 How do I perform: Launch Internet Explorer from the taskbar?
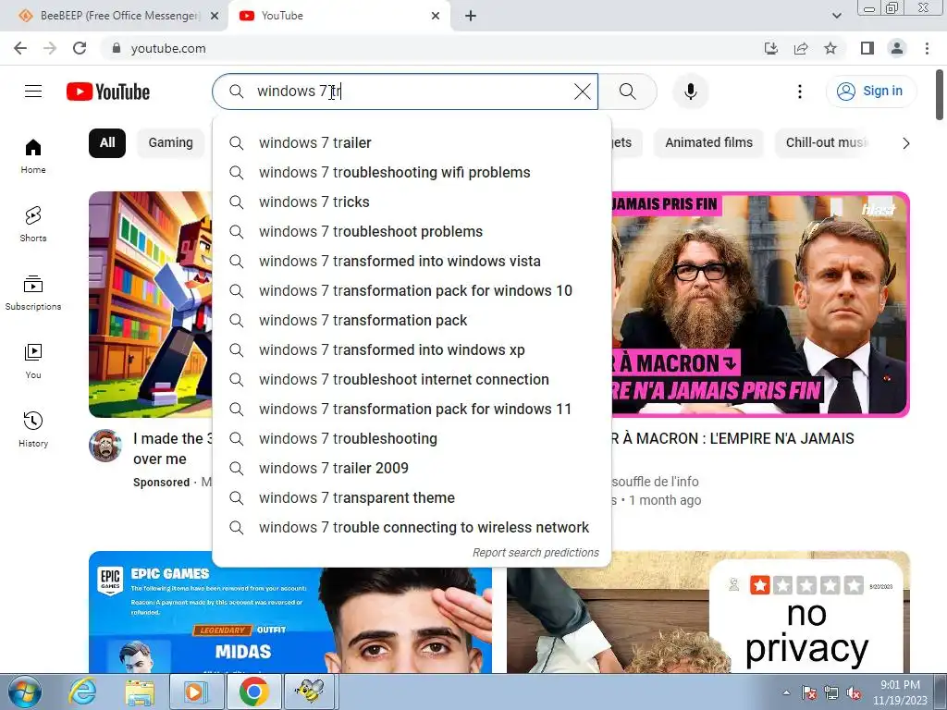[82, 692]
